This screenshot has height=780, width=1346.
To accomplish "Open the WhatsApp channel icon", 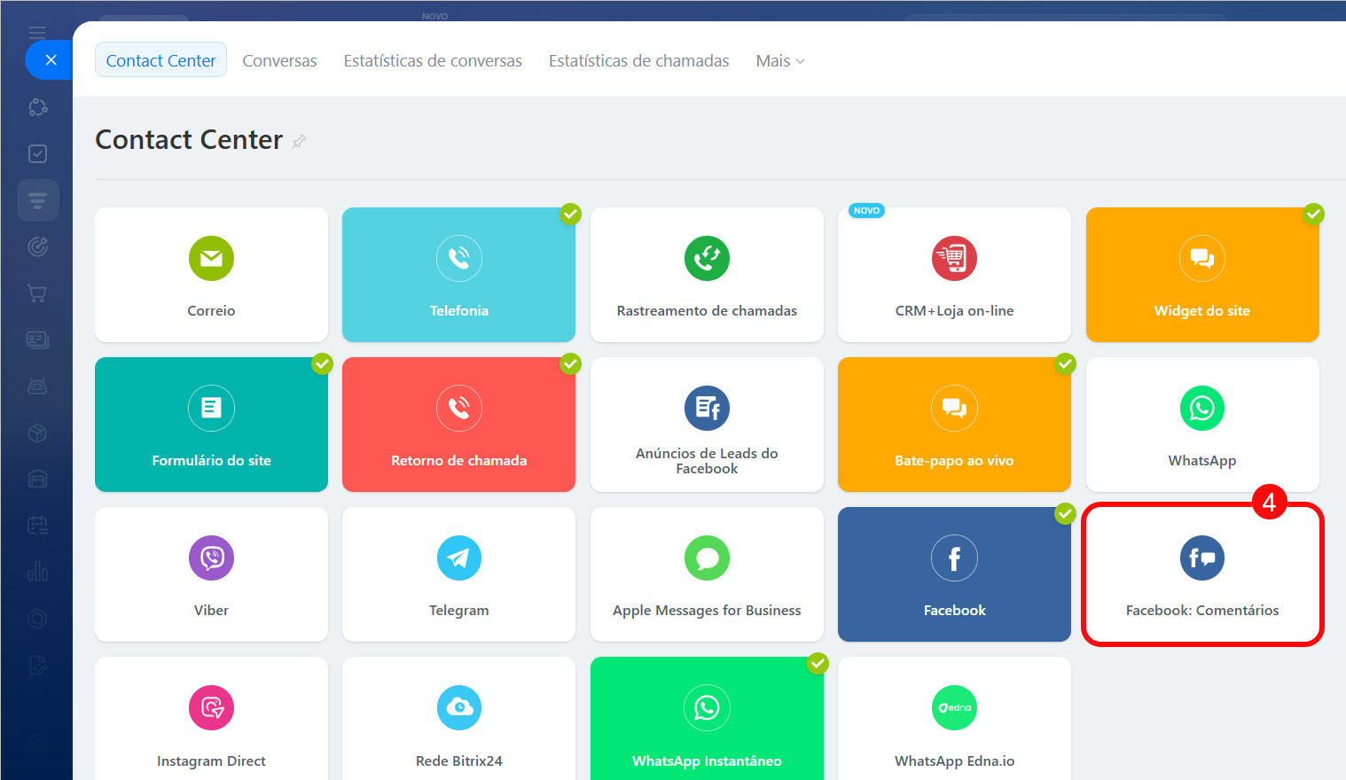I will [x=1201, y=408].
